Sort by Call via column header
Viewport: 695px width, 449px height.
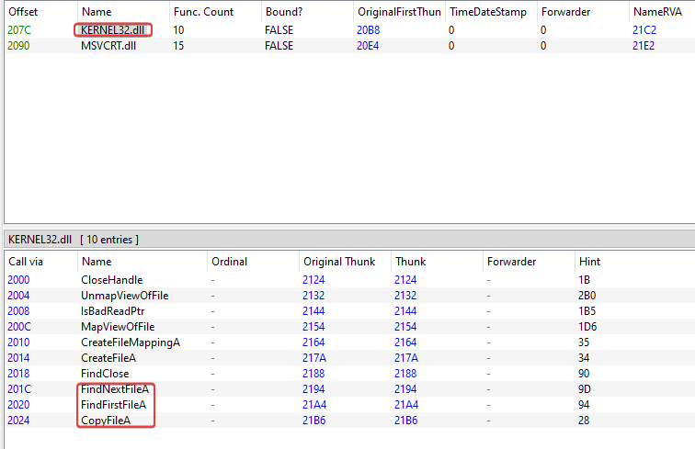(40, 262)
